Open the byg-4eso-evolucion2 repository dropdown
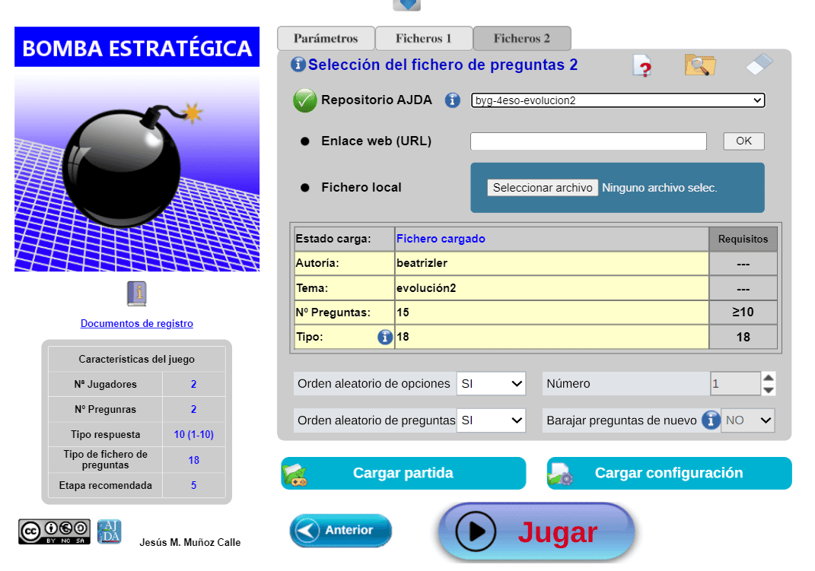This screenshot has height=571, width=815. click(617, 100)
